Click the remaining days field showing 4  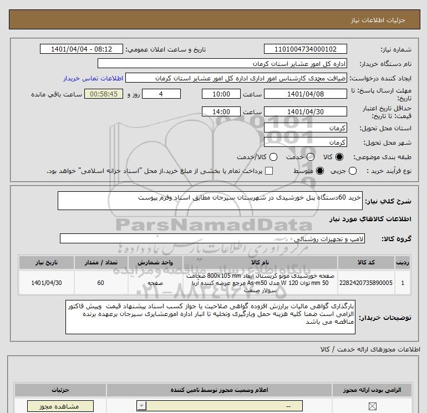click(x=161, y=94)
